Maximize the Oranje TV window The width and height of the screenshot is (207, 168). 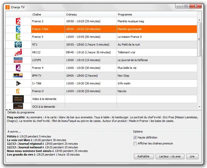186,6
